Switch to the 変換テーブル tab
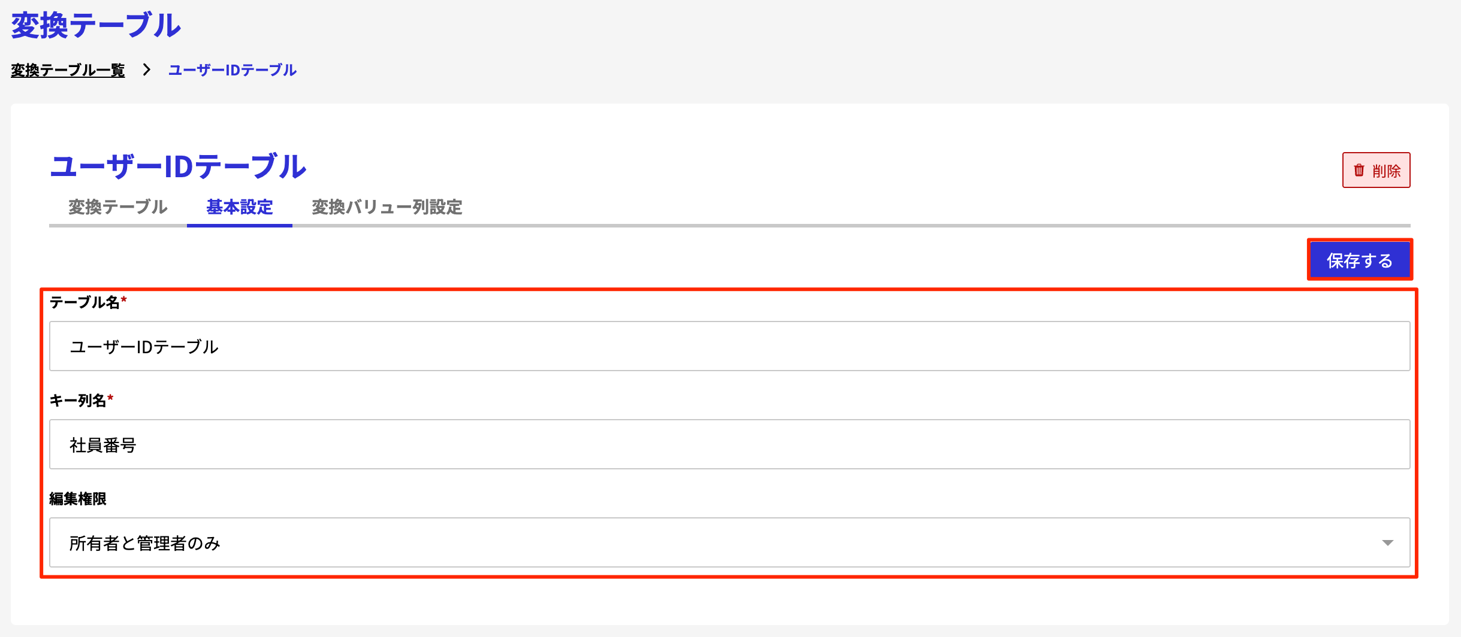 (117, 207)
